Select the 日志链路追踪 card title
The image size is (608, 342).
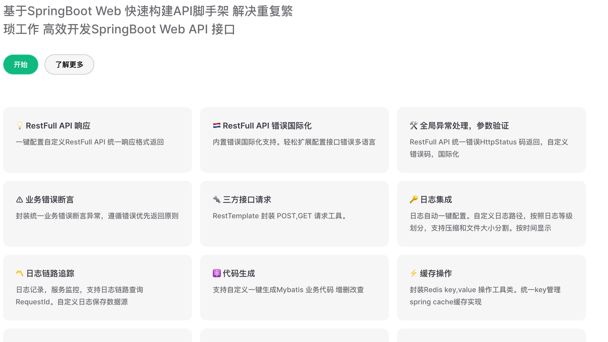click(50, 273)
